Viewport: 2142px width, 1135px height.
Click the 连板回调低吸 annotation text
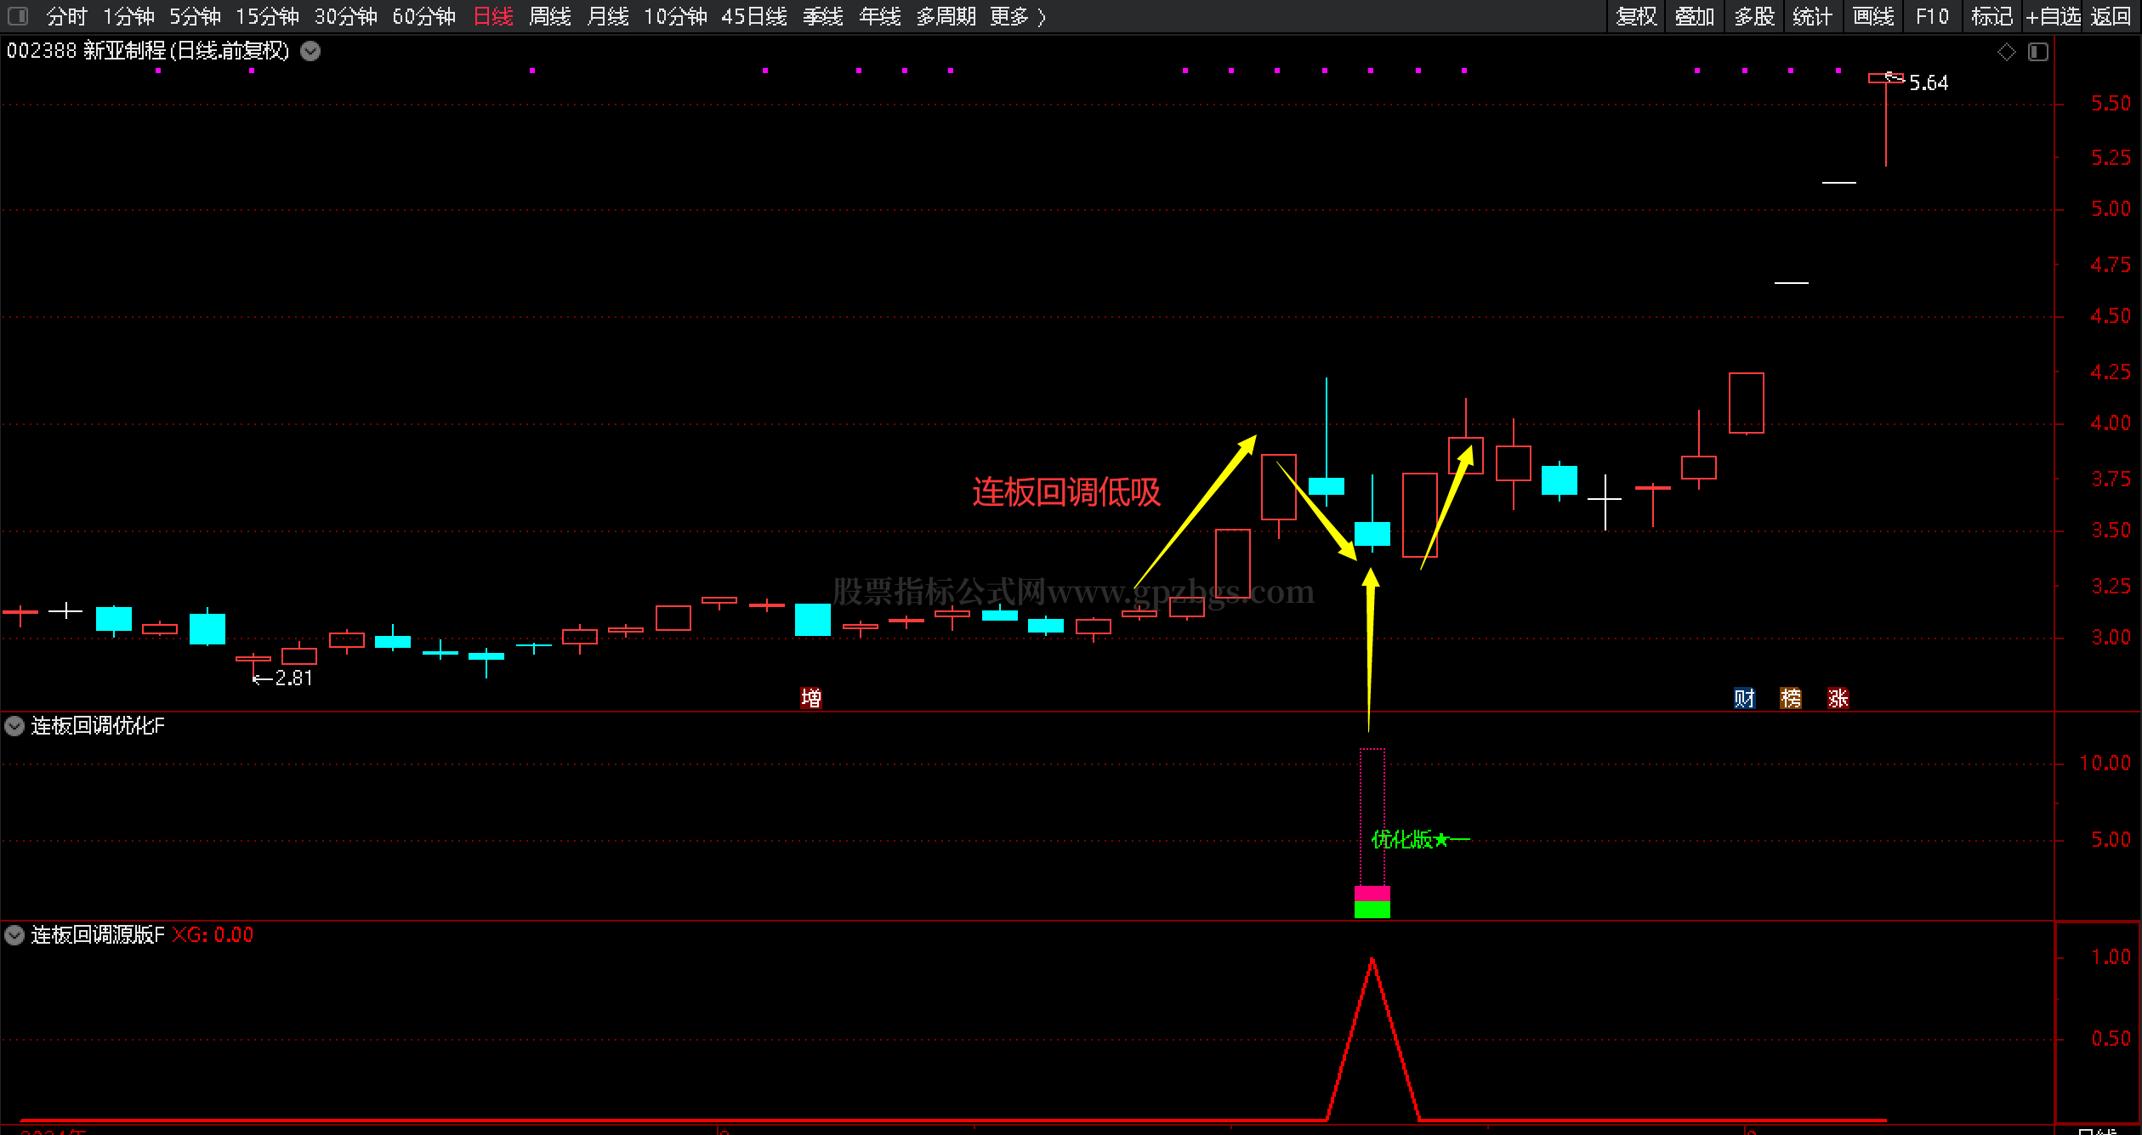[x=1066, y=492]
